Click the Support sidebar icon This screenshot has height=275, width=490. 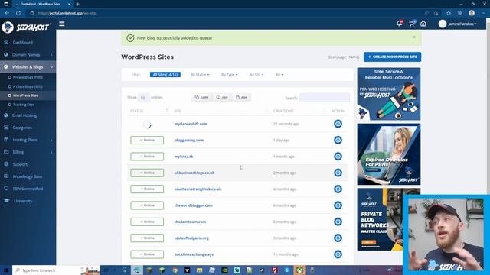(x=6, y=164)
